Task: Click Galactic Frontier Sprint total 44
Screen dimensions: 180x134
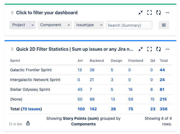Action: coord(162,70)
